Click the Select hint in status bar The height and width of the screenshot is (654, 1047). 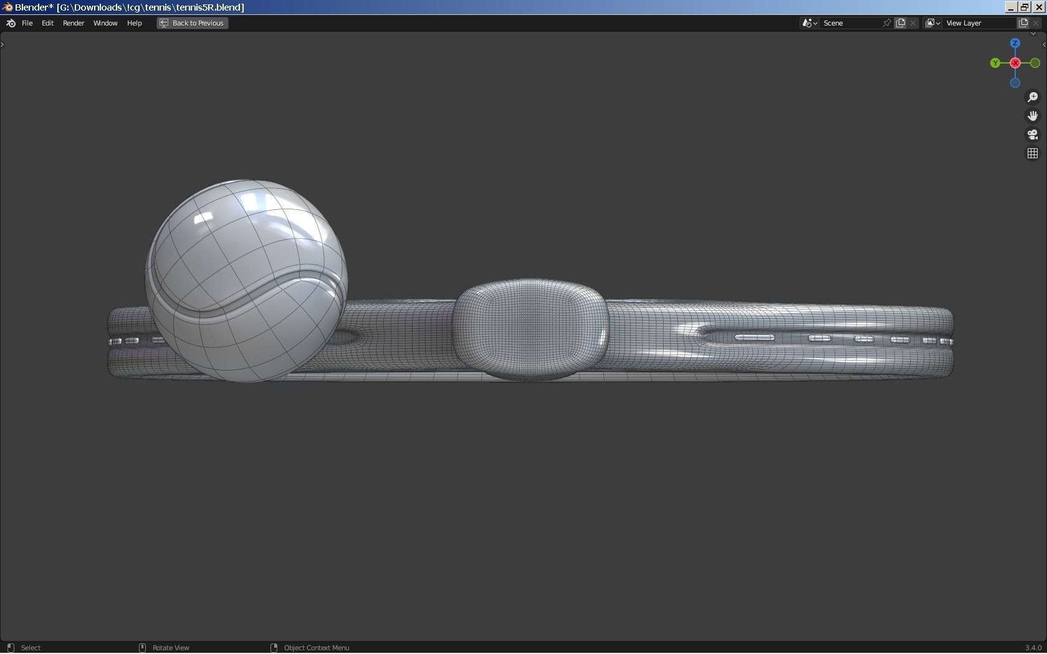click(x=31, y=648)
